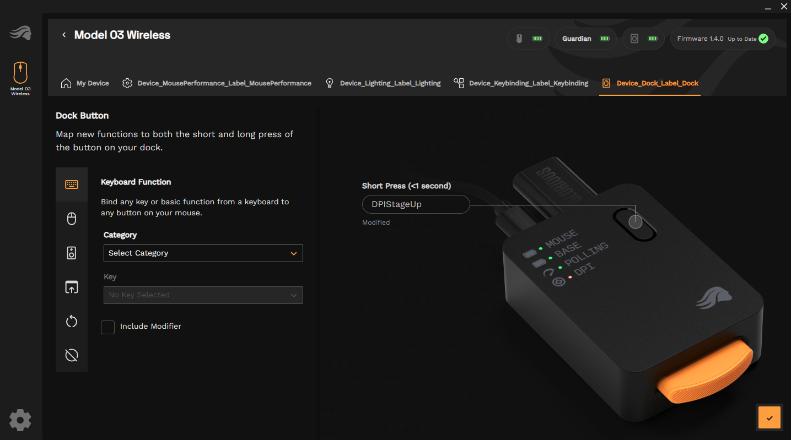Go to the Lighting tab
Screen dimensions: 791x440
pos(383,84)
